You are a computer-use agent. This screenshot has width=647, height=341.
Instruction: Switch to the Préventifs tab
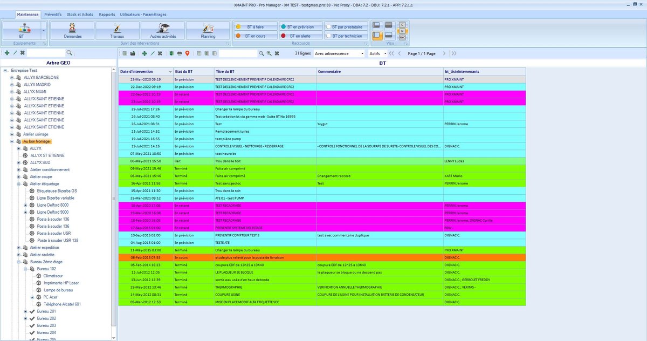pyautogui.click(x=53, y=15)
